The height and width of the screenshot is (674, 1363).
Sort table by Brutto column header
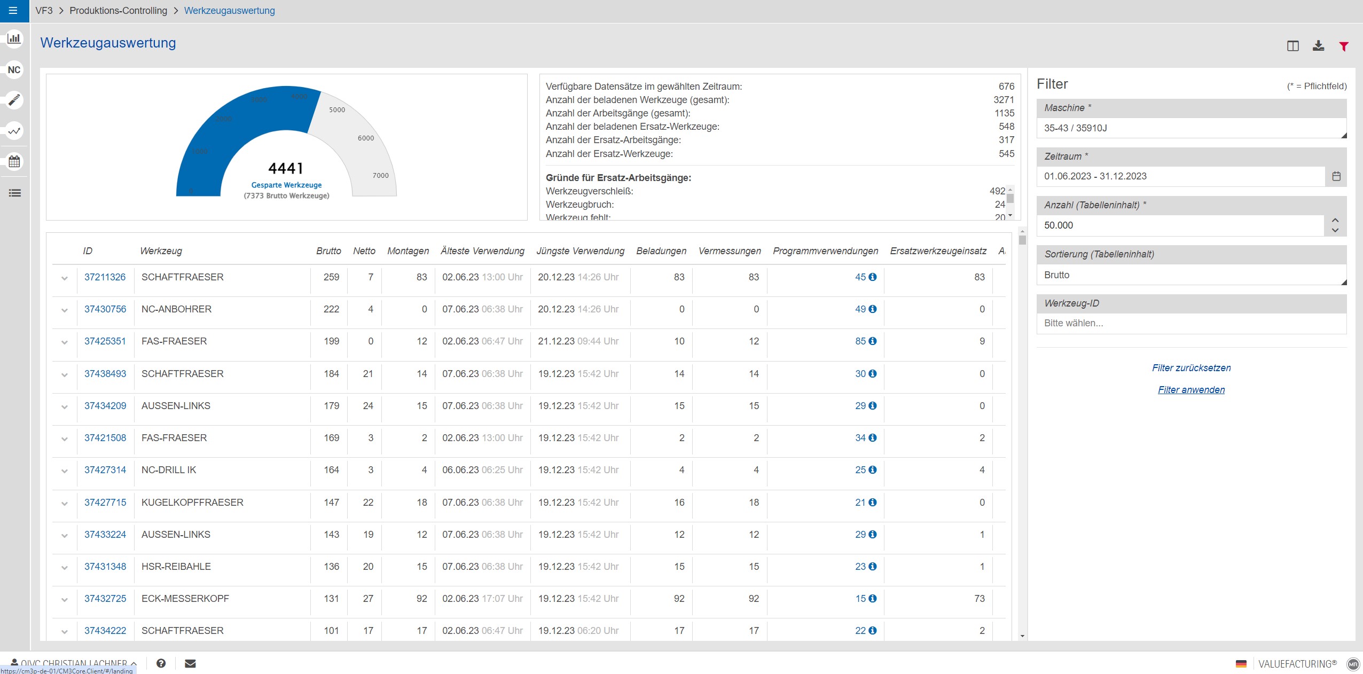(328, 251)
